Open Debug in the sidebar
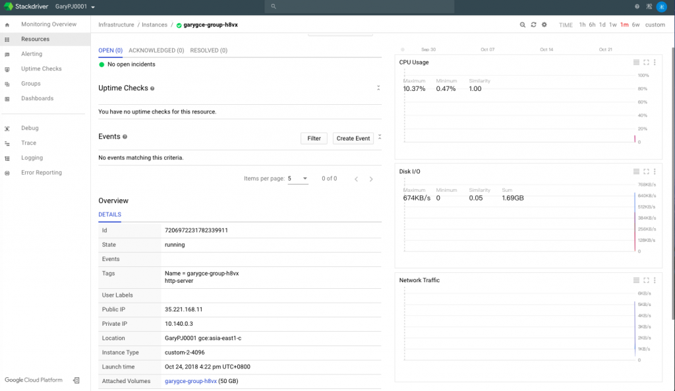Screen dimensions: 675x391 (30, 128)
